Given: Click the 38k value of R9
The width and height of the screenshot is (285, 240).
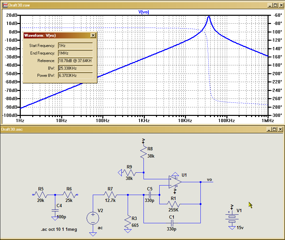Looking at the screenshot, I should 129,178.
